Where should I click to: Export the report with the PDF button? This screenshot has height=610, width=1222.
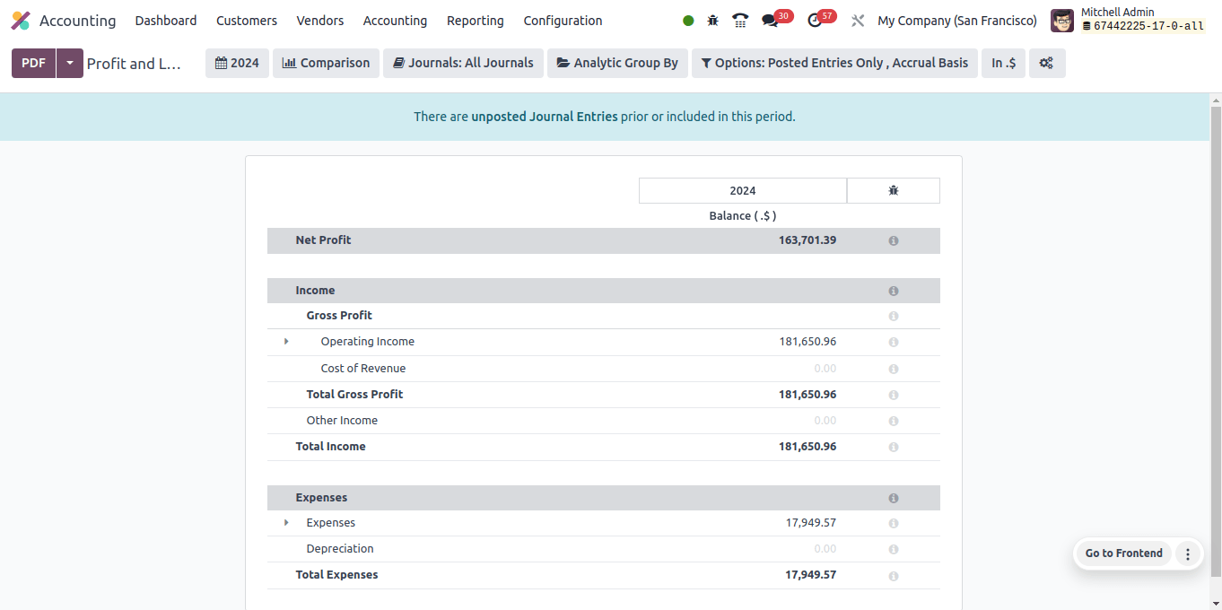point(33,63)
